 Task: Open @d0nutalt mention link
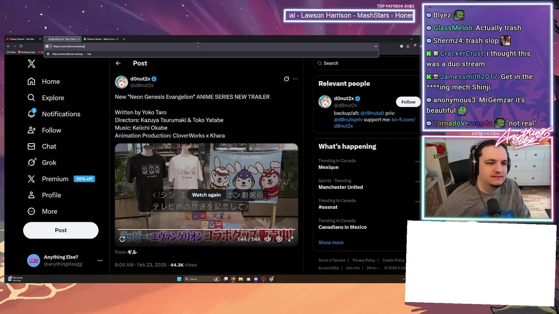click(x=372, y=113)
